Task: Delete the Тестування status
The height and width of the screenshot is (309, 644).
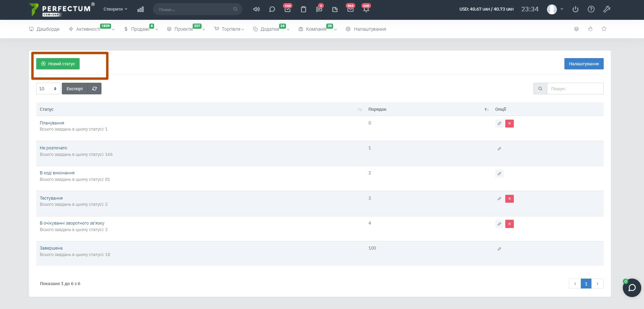Action: pyautogui.click(x=509, y=199)
